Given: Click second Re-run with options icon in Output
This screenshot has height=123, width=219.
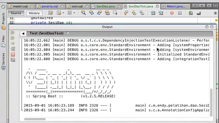Looking at the screenshot, I should [13, 38].
